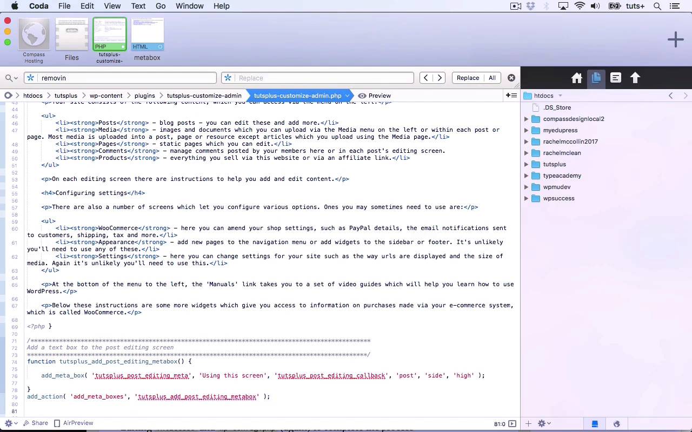692x432 pixels.
Task: Switch to the Files tab thumbnail
Action: click(x=72, y=40)
